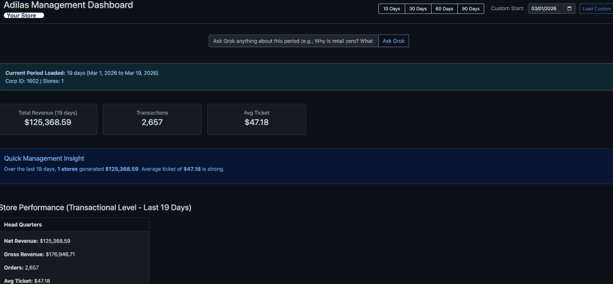The height and width of the screenshot is (284, 613).
Task: Select the Total Revenue stat card
Action: click(48, 119)
